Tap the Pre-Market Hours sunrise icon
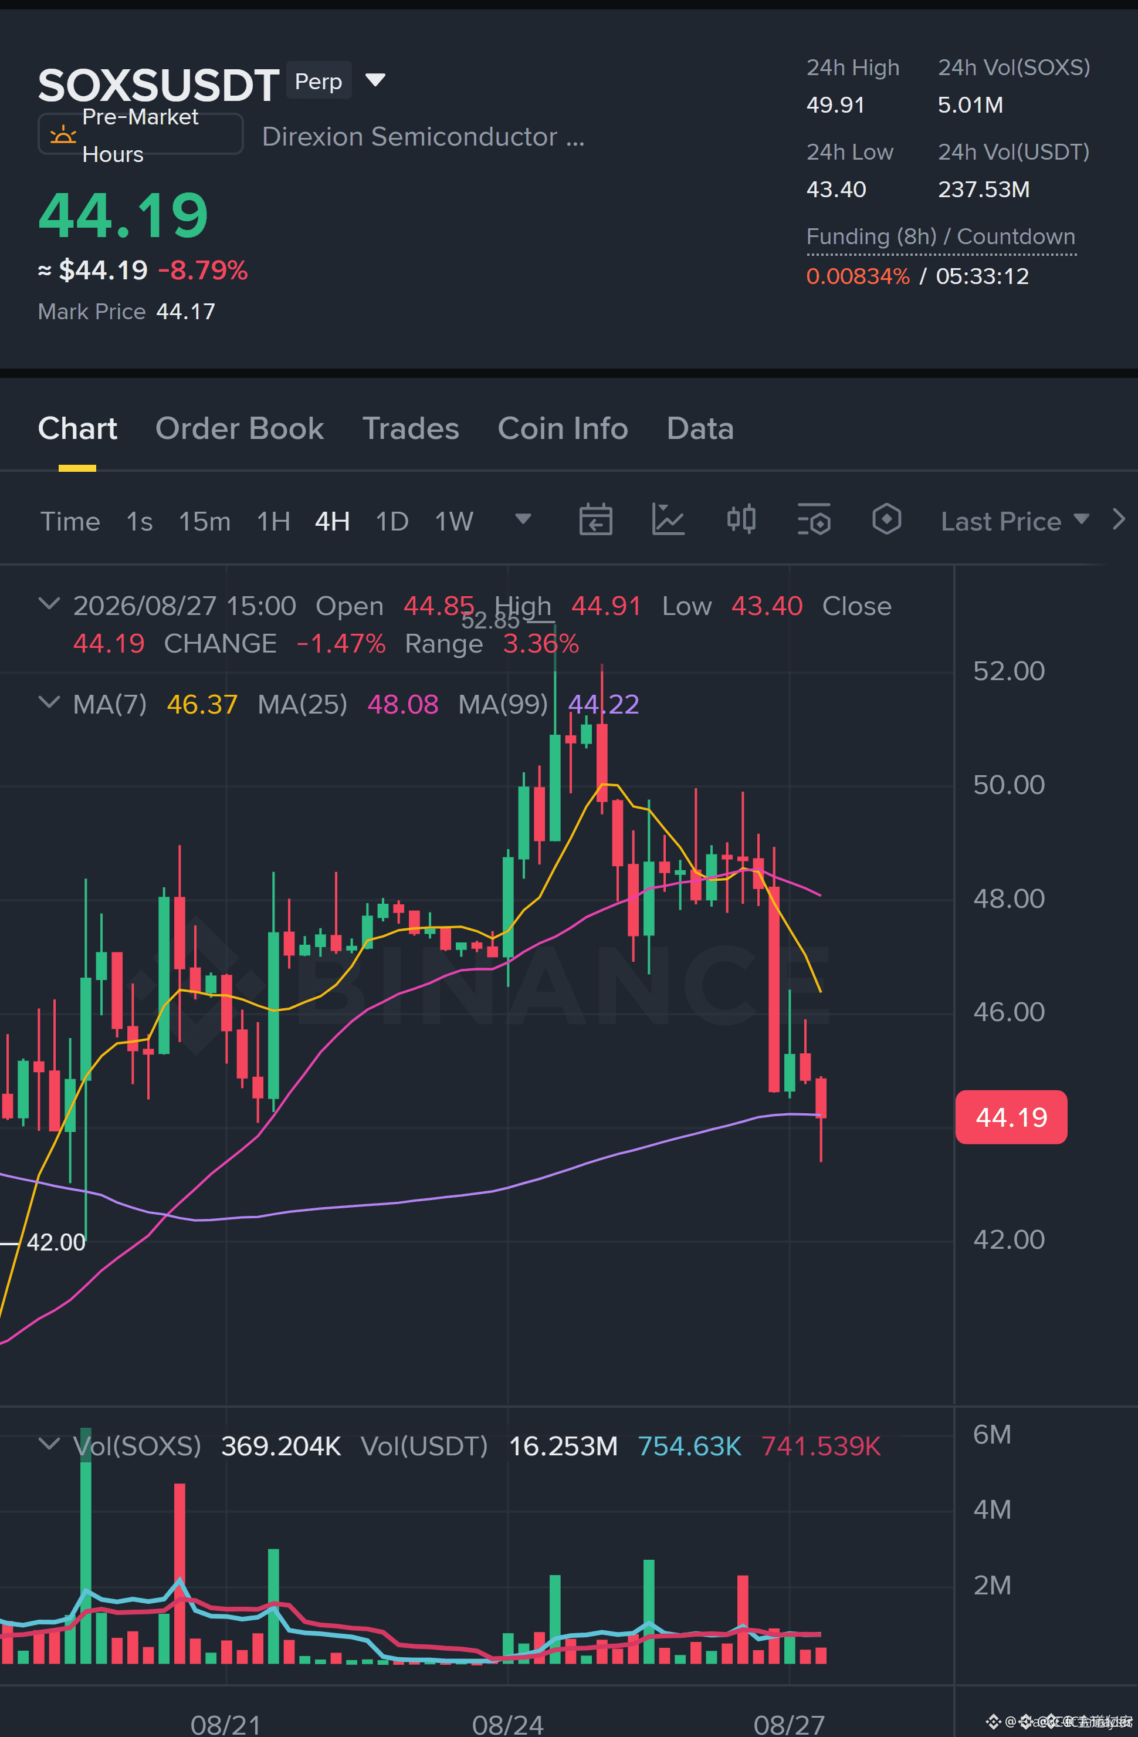 63,135
